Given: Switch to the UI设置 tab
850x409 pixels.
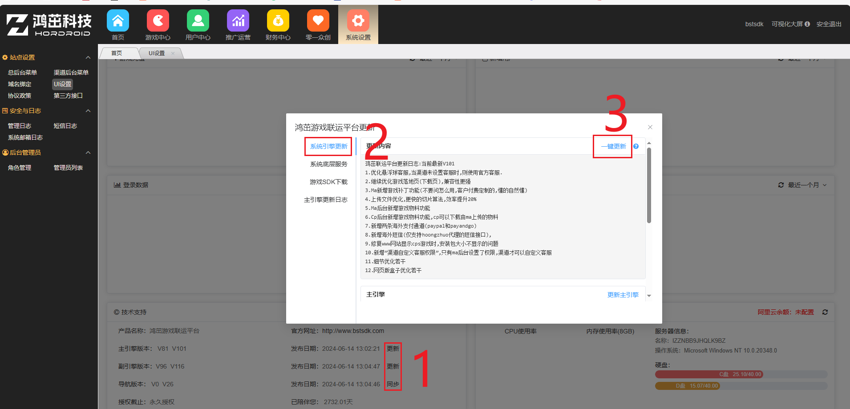Looking at the screenshot, I should [157, 53].
